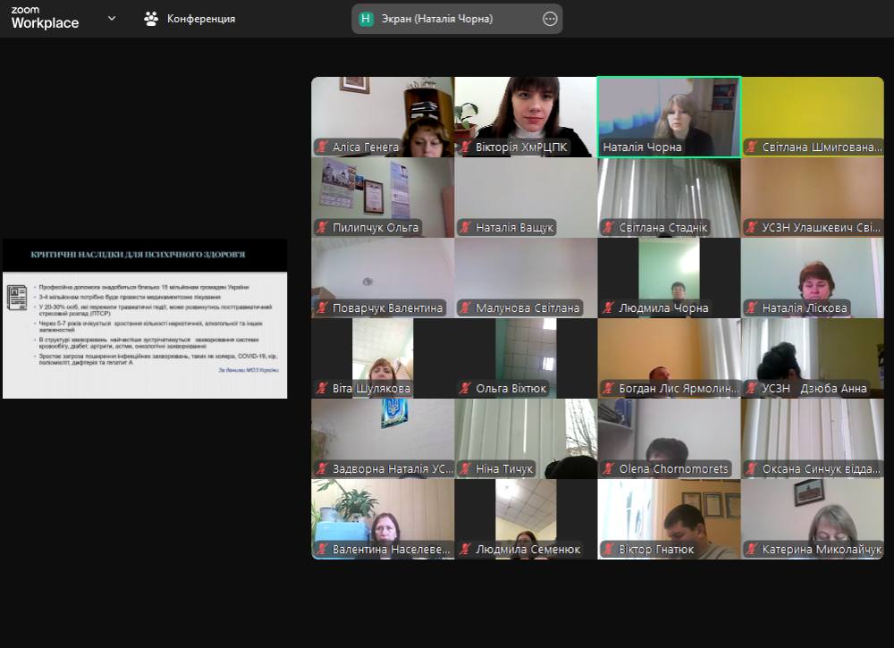
Task: Click the Olena Chornomorets name label
Action: 674,469
